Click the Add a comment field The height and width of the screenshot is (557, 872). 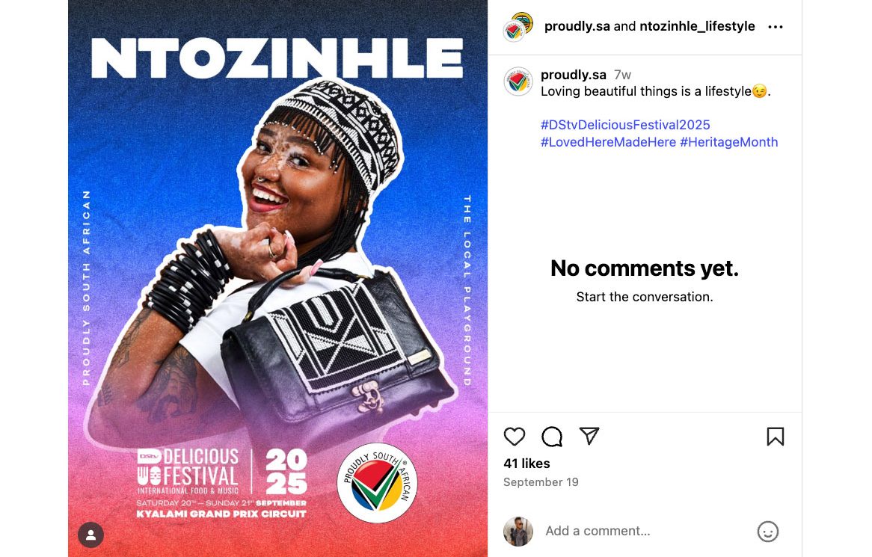643,531
